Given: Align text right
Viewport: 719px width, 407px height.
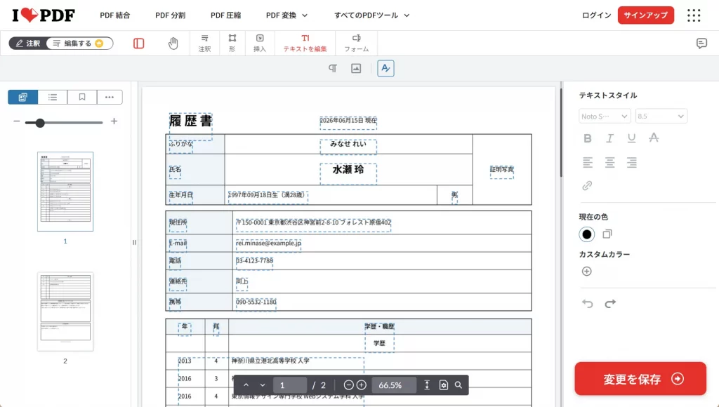Looking at the screenshot, I should pos(631,162).
